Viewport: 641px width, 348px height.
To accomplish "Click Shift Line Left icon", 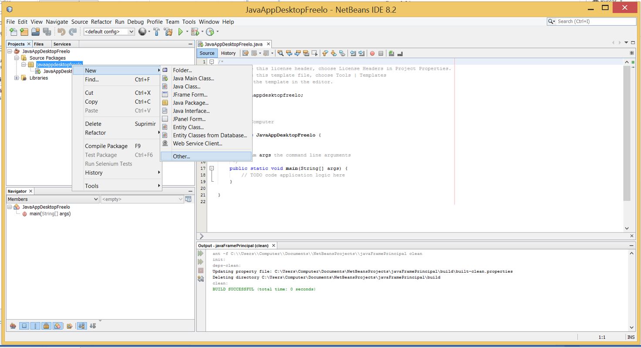I will coord(353,53).
